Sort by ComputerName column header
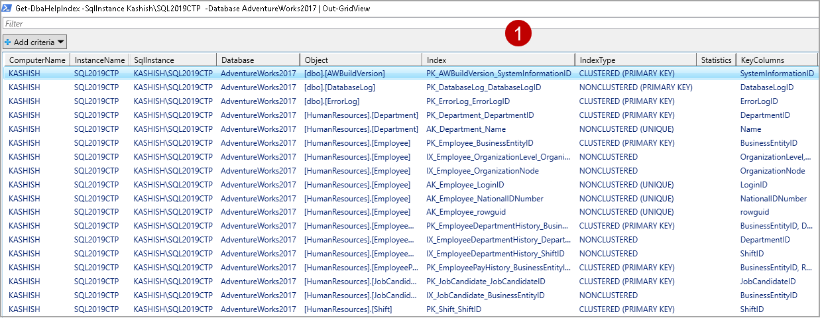This screenshot has width=820, height=318. click(36, 60)
